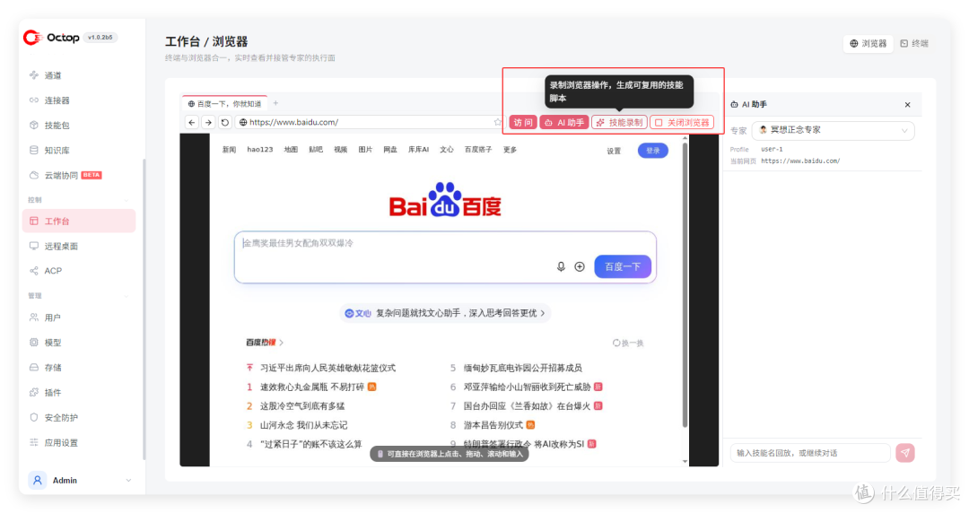Open 新闻 link on Baidu
Screen dimensions: 969x513
click(x=230, y=150)
